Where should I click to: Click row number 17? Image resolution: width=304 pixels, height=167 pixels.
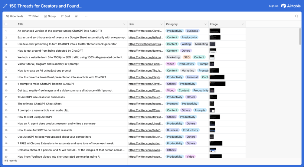pyautogui.click(x=6, y=137)
